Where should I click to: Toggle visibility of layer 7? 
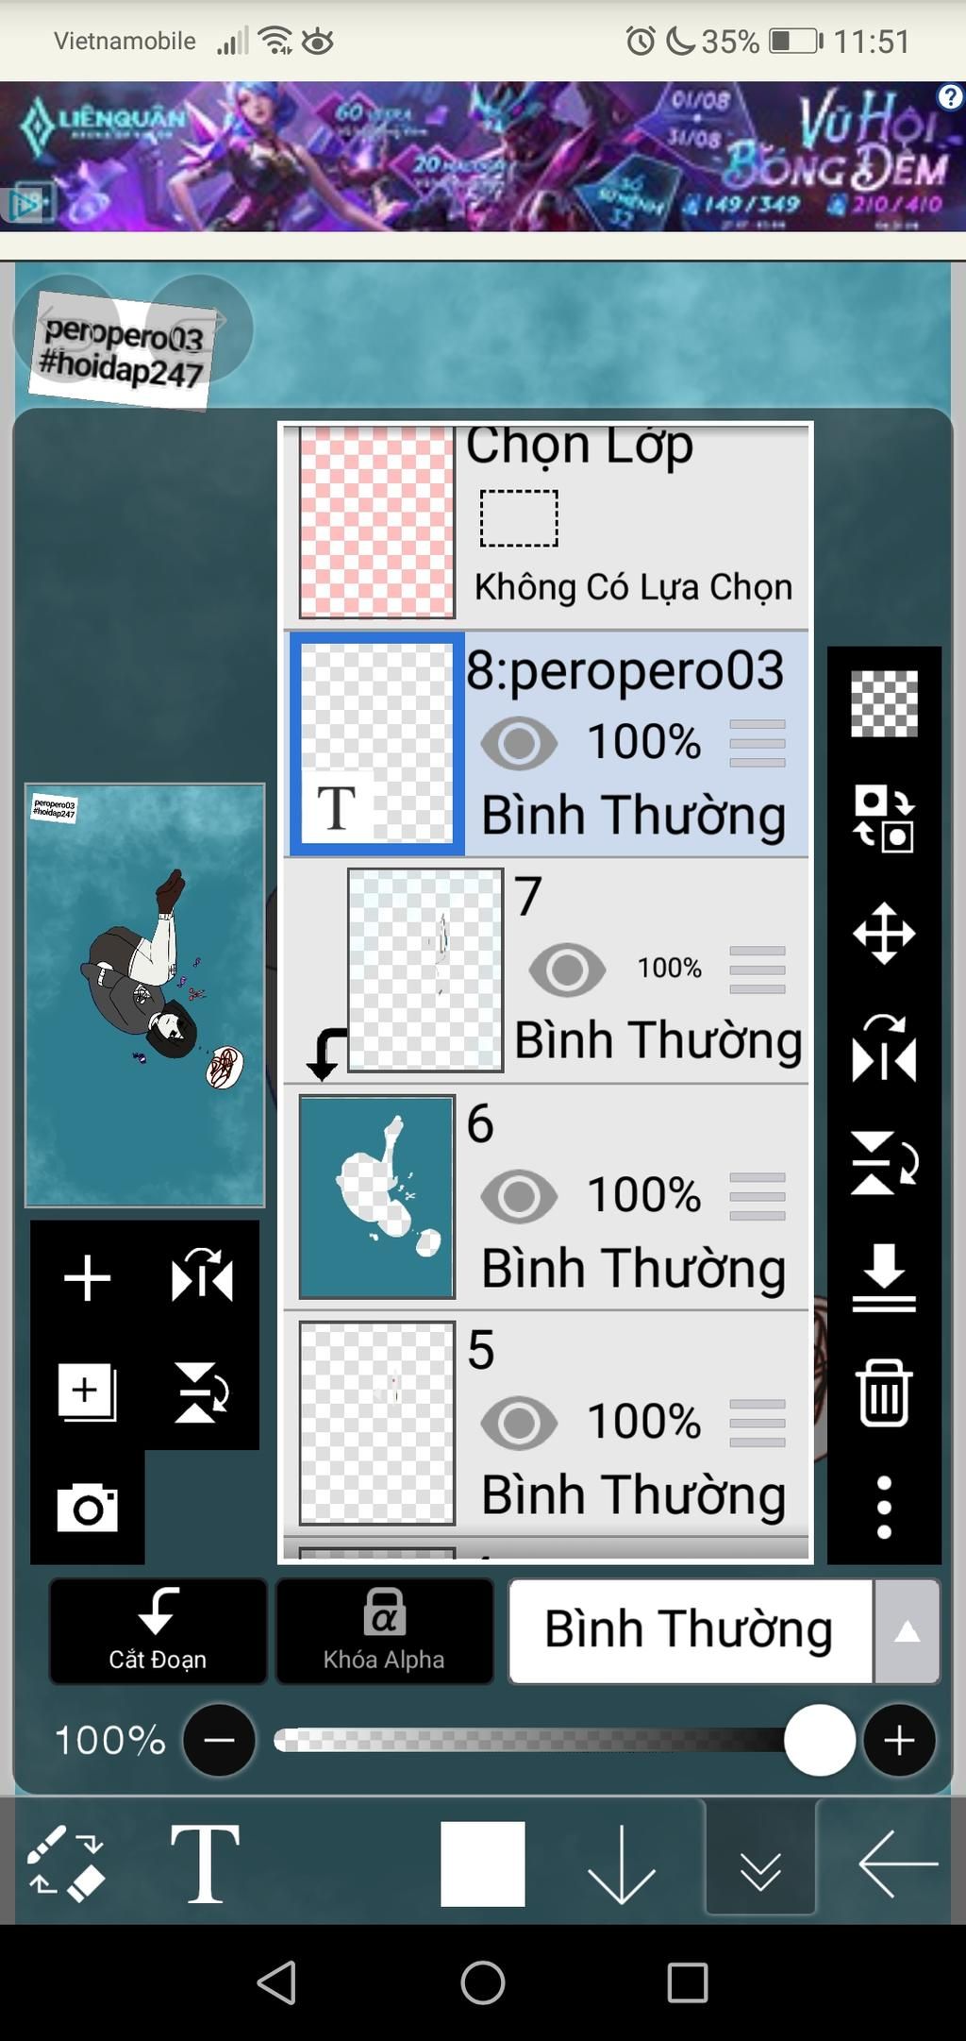[x=567, y=970]
